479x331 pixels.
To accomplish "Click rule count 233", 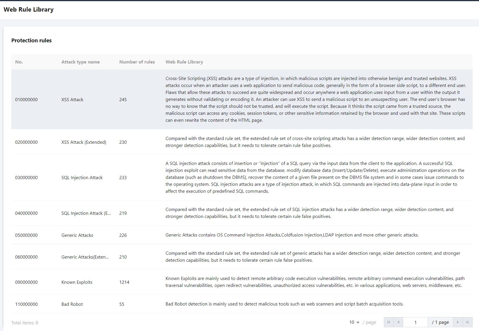I will click(123, 177).
